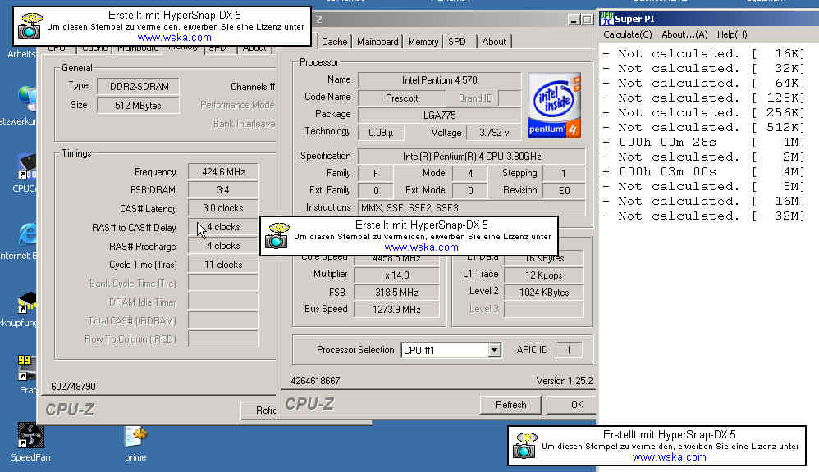Click the 512 MBytes memory size value
Screen dimensions: 819x472
[139, 106]
